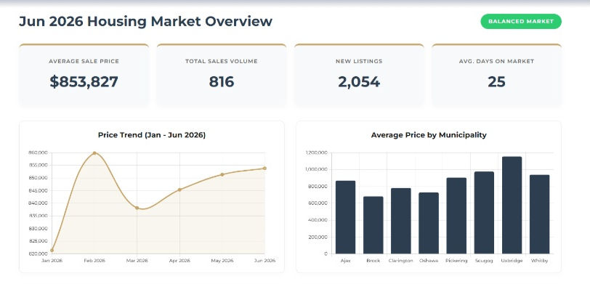Image resolution: width=590 pixels, height=284 pixels.
Task: Select the Mar 2026 price trend point
Action: click(137, 208)
